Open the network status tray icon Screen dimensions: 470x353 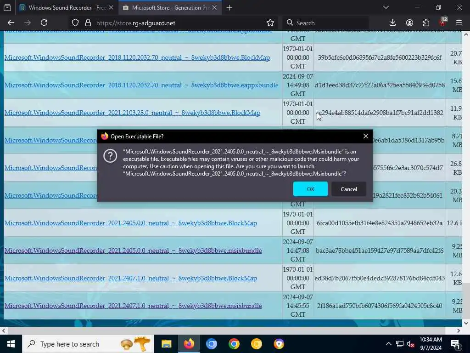(400, 344)
